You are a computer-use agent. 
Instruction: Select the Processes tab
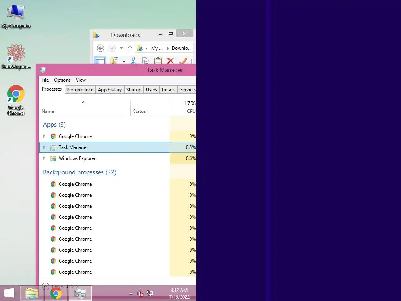pos(52,89)
